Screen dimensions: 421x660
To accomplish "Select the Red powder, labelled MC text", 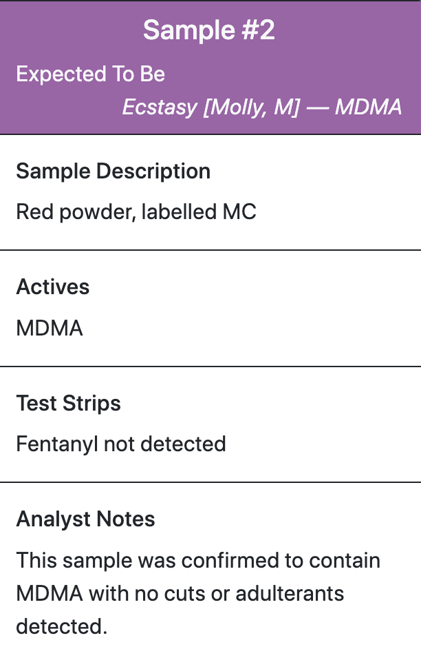I will point(136,212).
